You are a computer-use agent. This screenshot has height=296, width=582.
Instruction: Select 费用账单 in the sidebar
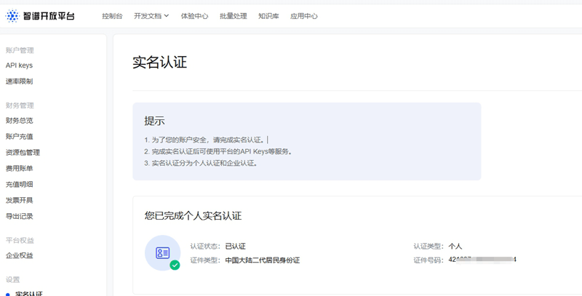[20, 169]
